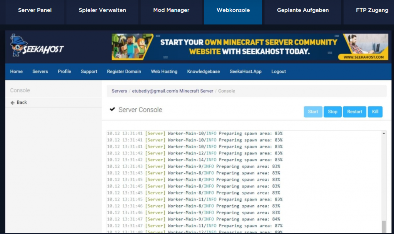The width and height of the screenshot is (394, 234).
Task: Open Knowledgebase page
Action: click(x=203, y=71)
